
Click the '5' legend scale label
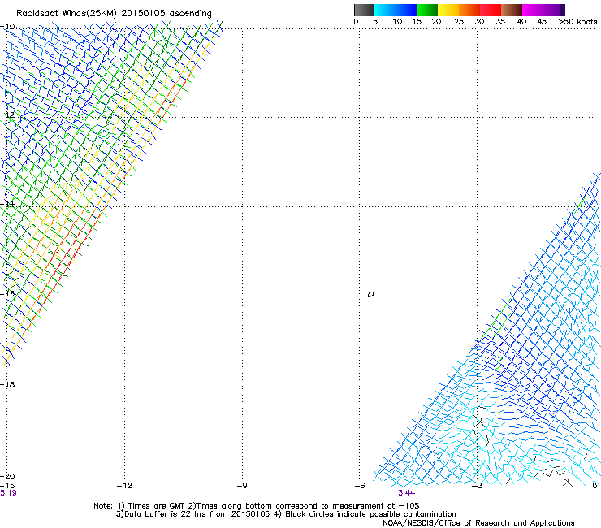pyautogui.click(x=375, y=22)
